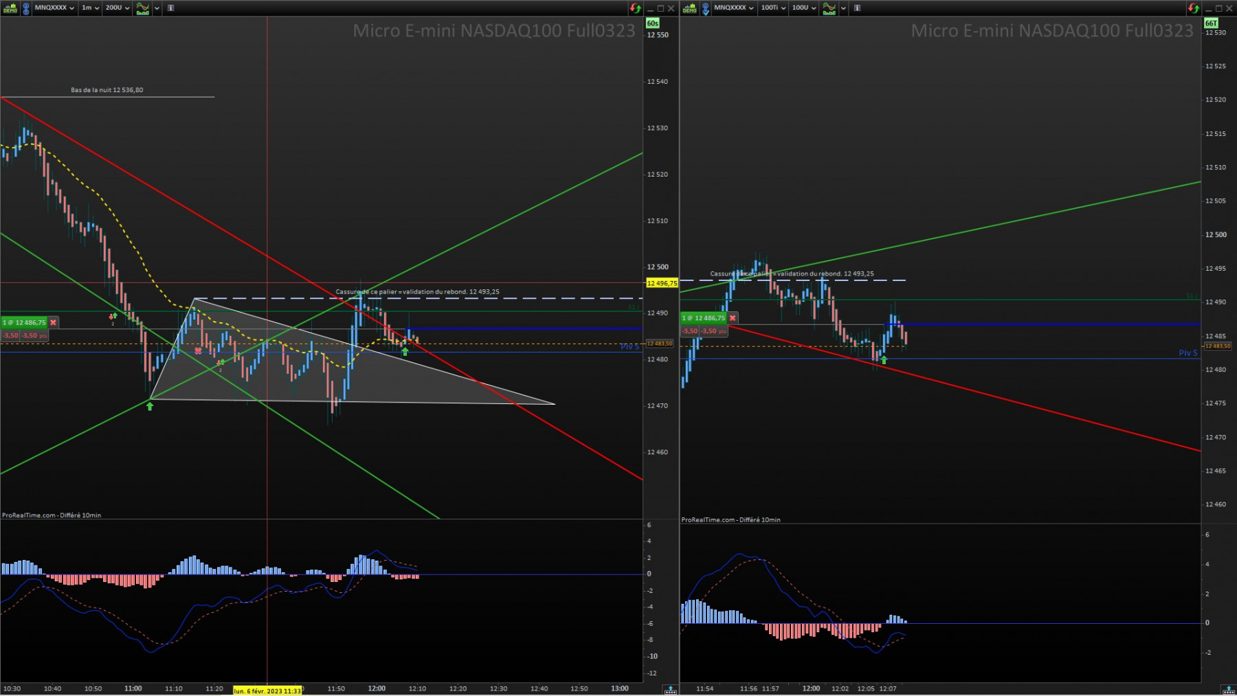Click 'Piv S' pivot label in left chart
Screen dimensions: 1237x696
pyautogui.click(x=629, y=347)
